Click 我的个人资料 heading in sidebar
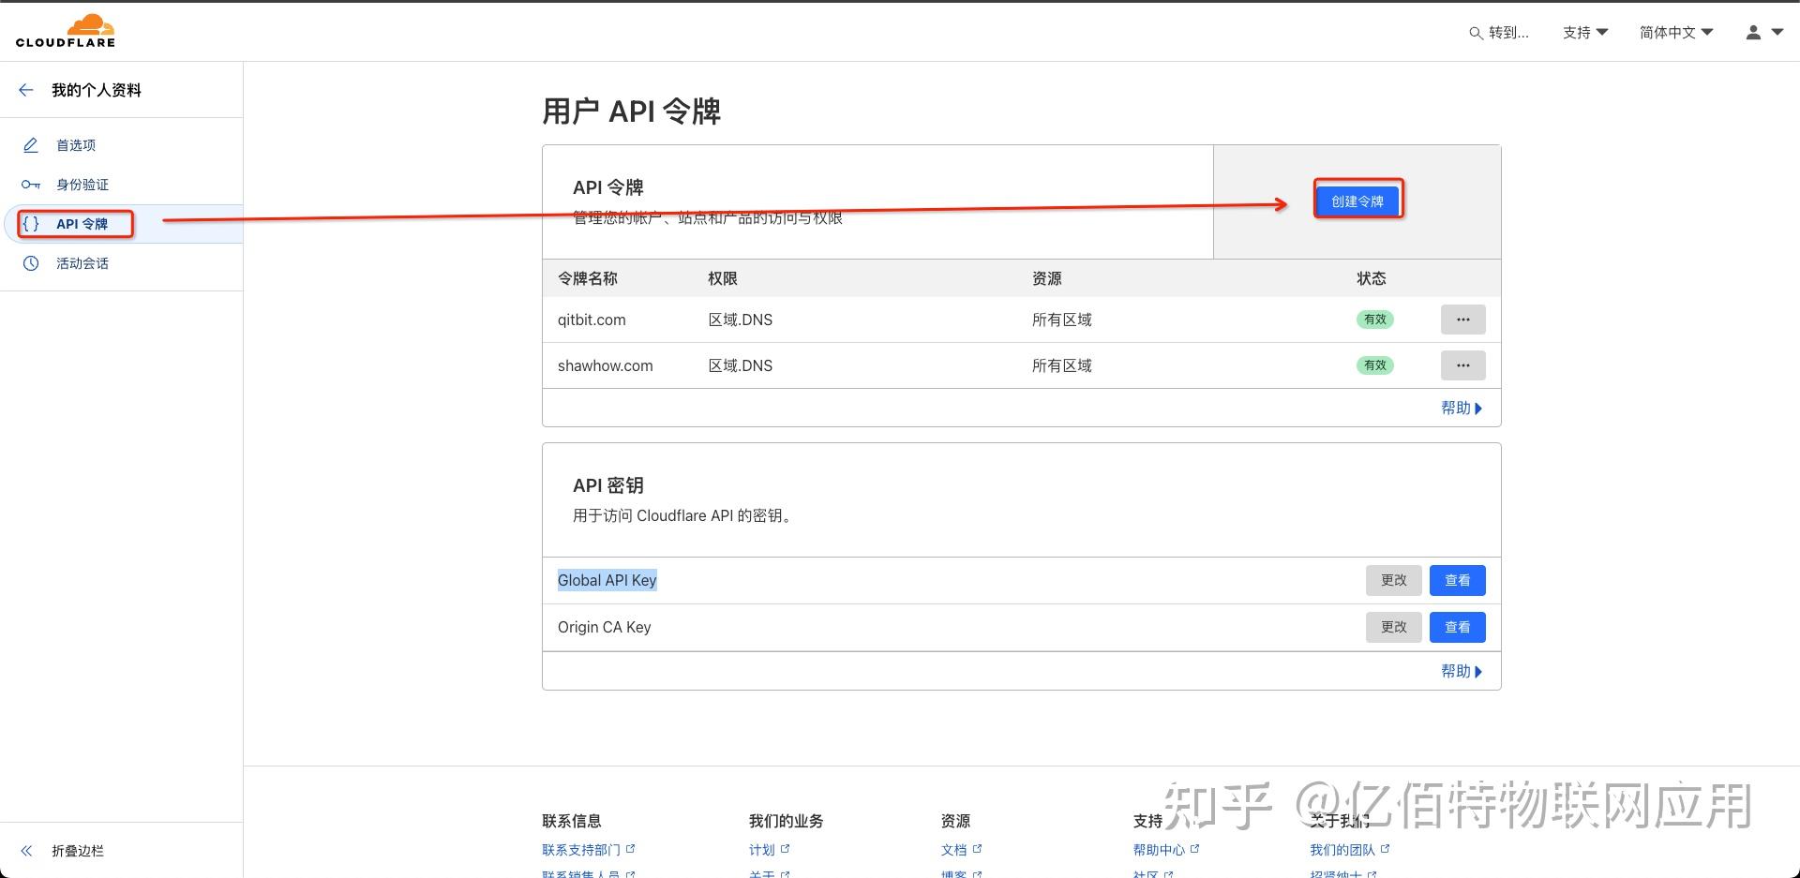Image resolution: width=1800 pixels, height=878 pixels. pyautogui.click(x=97, y=90)
